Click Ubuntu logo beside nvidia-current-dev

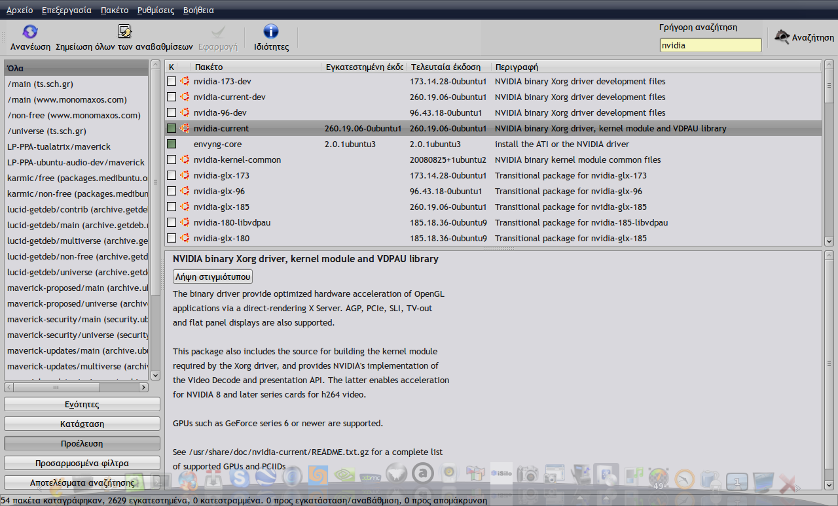click(185, 97)
